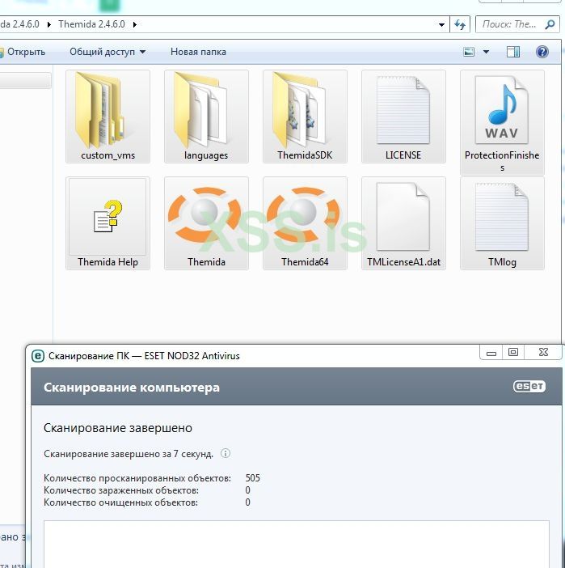The image size is (565, 568).
Task: Click the scan time info icon
Action: tap(226, 453)
